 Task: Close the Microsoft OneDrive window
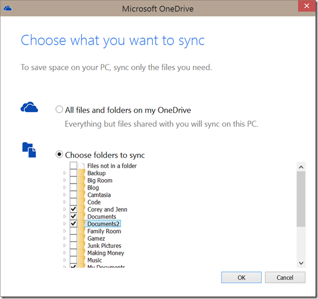(x=306, y=6)
